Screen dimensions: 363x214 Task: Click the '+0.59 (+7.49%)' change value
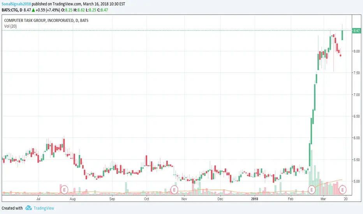click(48, 10)
